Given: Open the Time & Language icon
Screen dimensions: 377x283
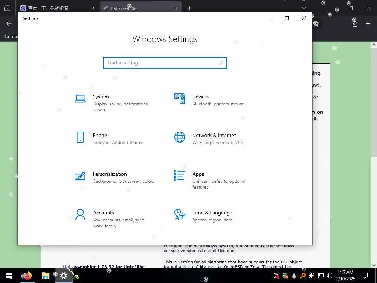Looking at the screenshot, I should click(x=180, y=215).
